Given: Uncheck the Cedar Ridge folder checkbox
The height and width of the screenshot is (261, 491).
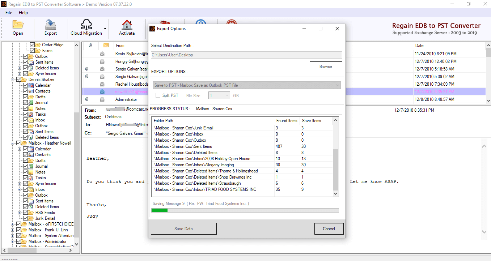Looking at the screenshot, I should click(32, 45).
